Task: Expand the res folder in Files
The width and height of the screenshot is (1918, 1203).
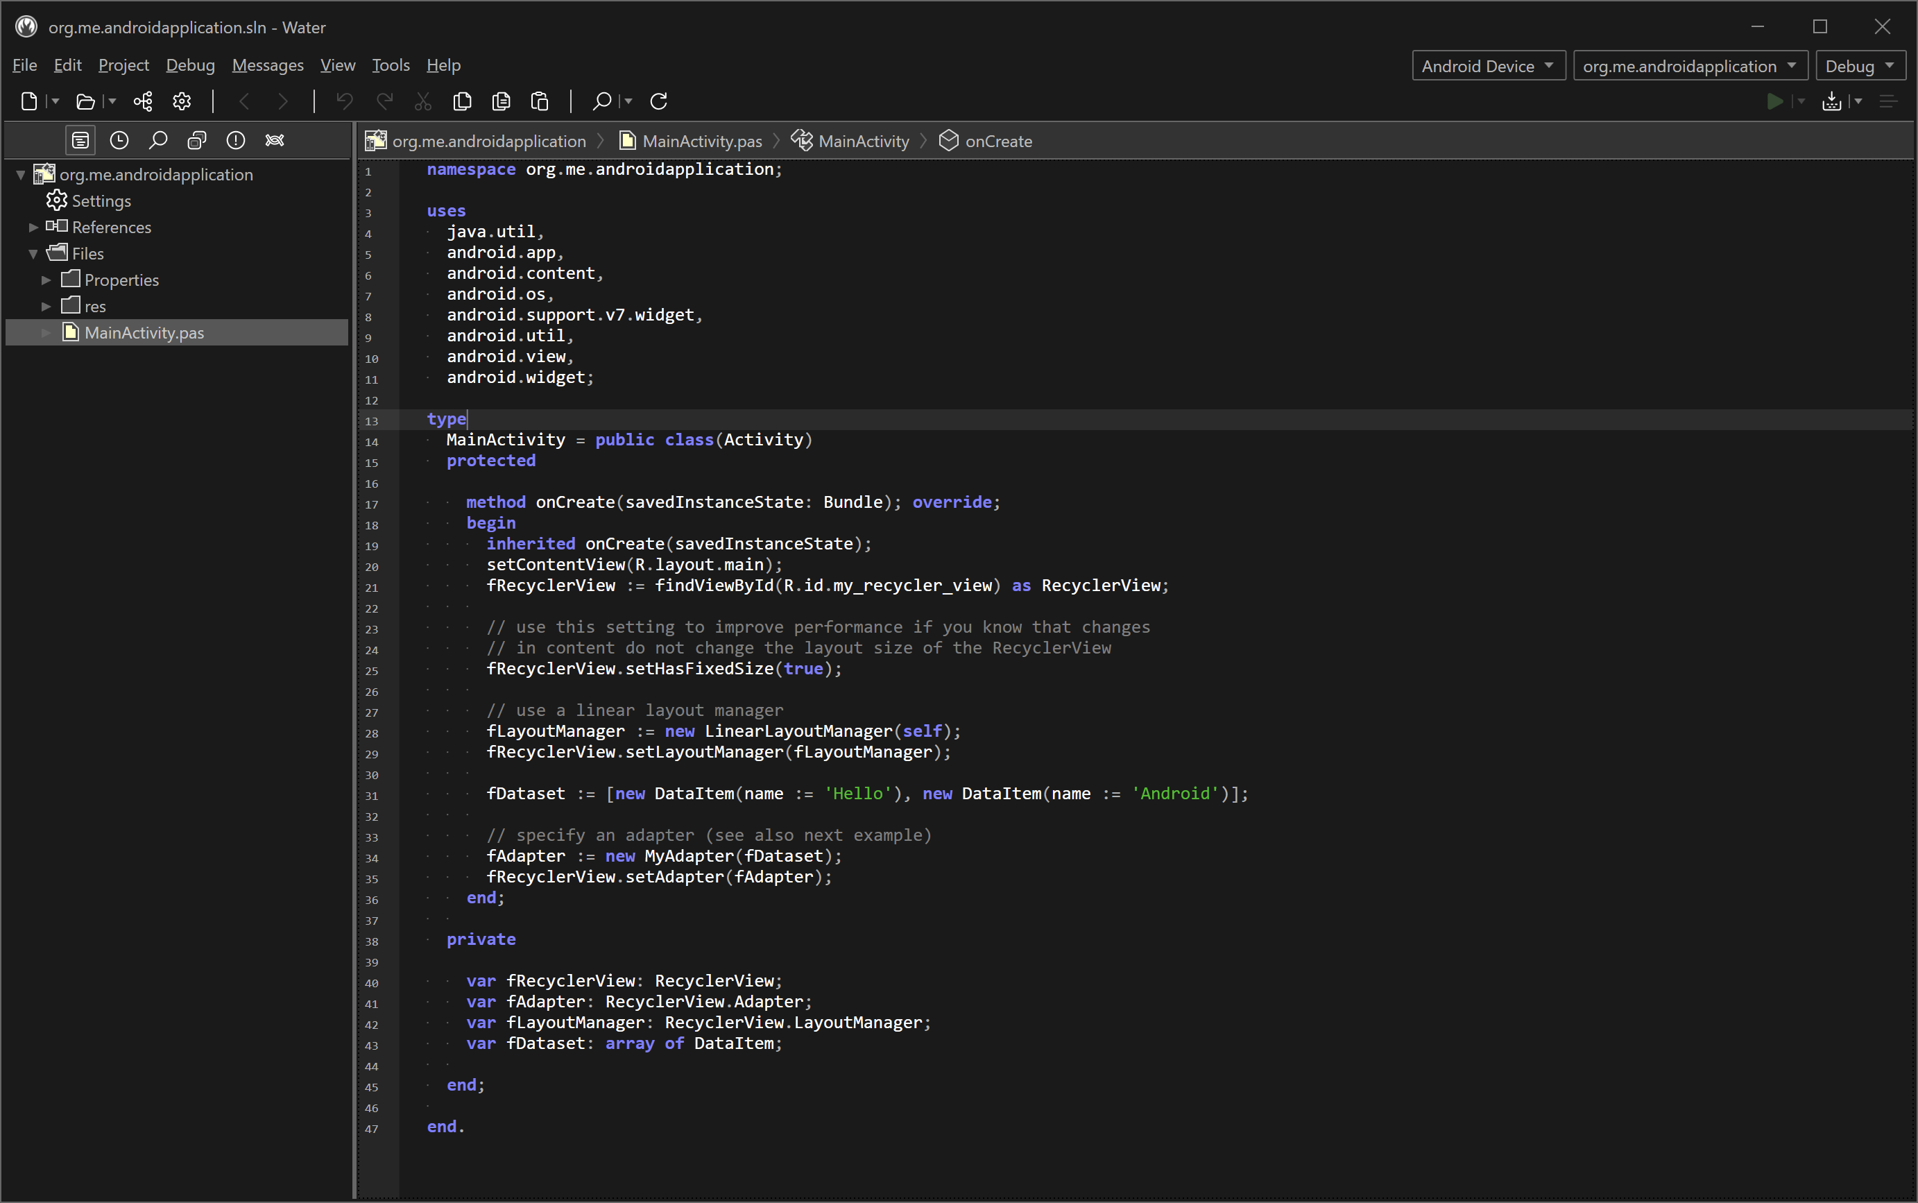Action: [46, 307]
